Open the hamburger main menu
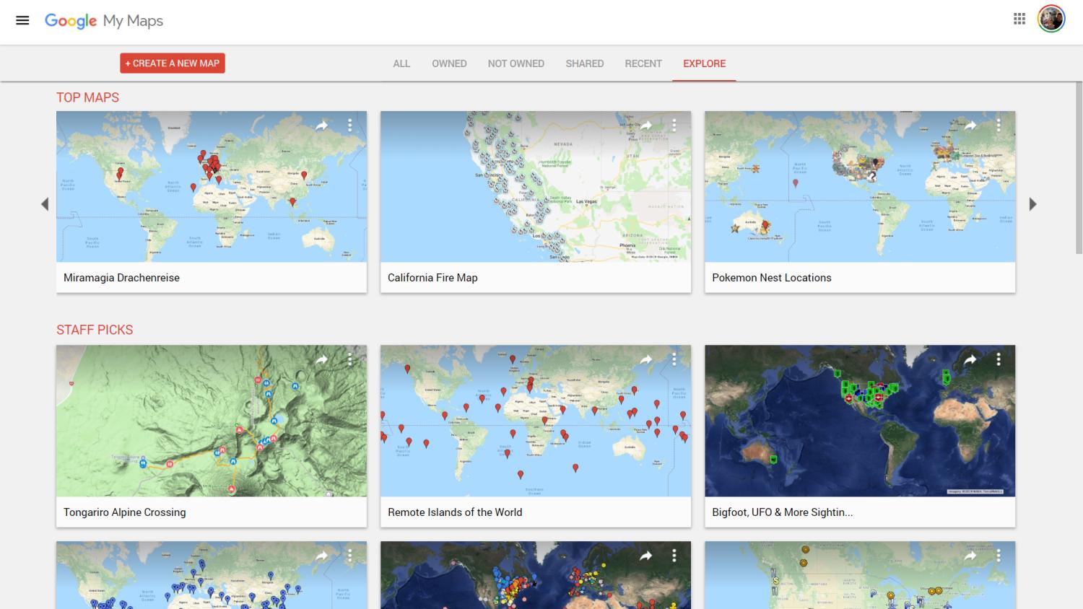Viewport: 1083px width, 609px height. tap(22, 20)
